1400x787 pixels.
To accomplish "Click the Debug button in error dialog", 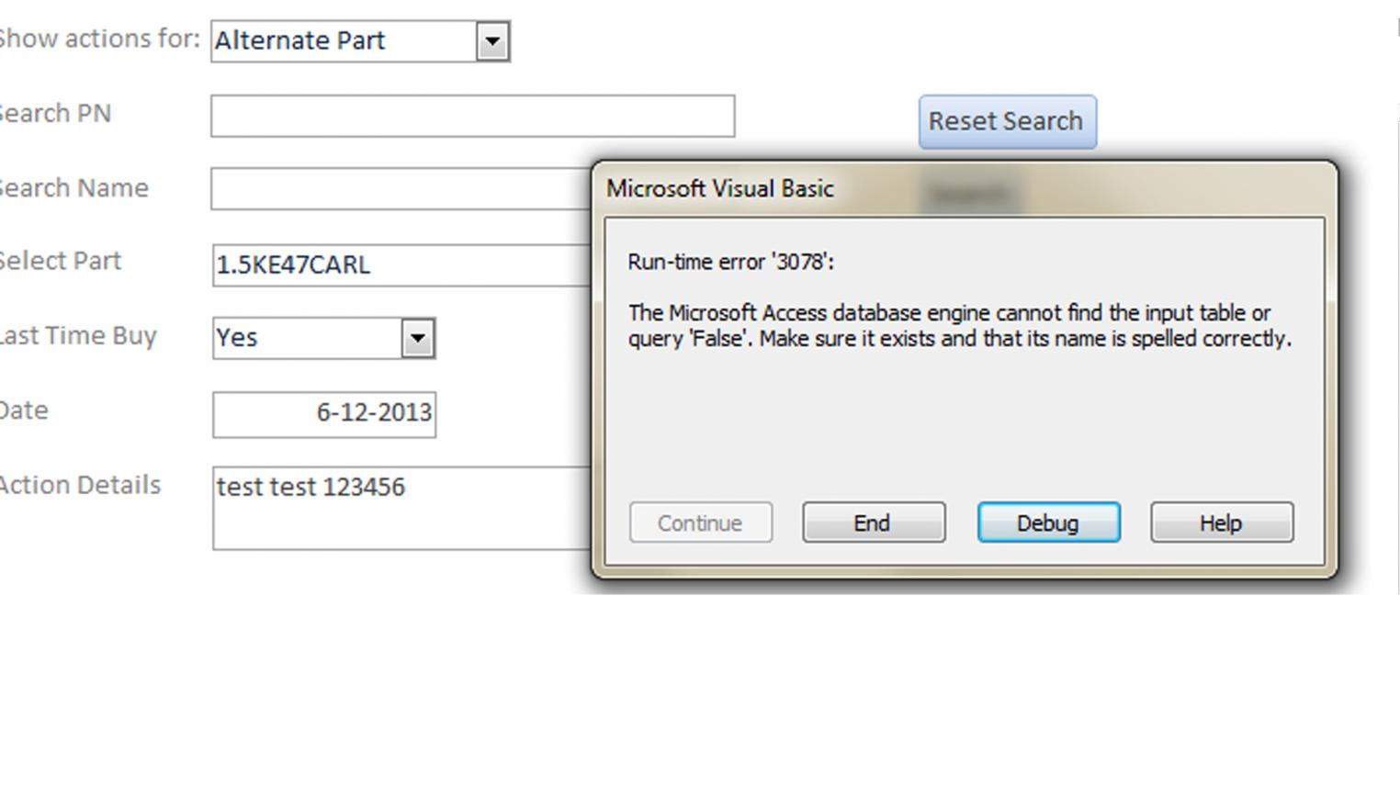I will pos(1048,523).
